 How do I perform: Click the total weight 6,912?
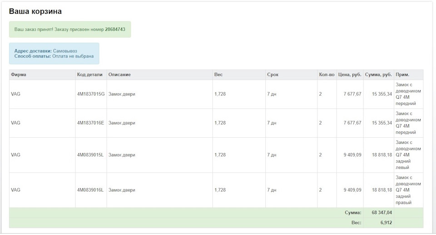click(386, 223)
